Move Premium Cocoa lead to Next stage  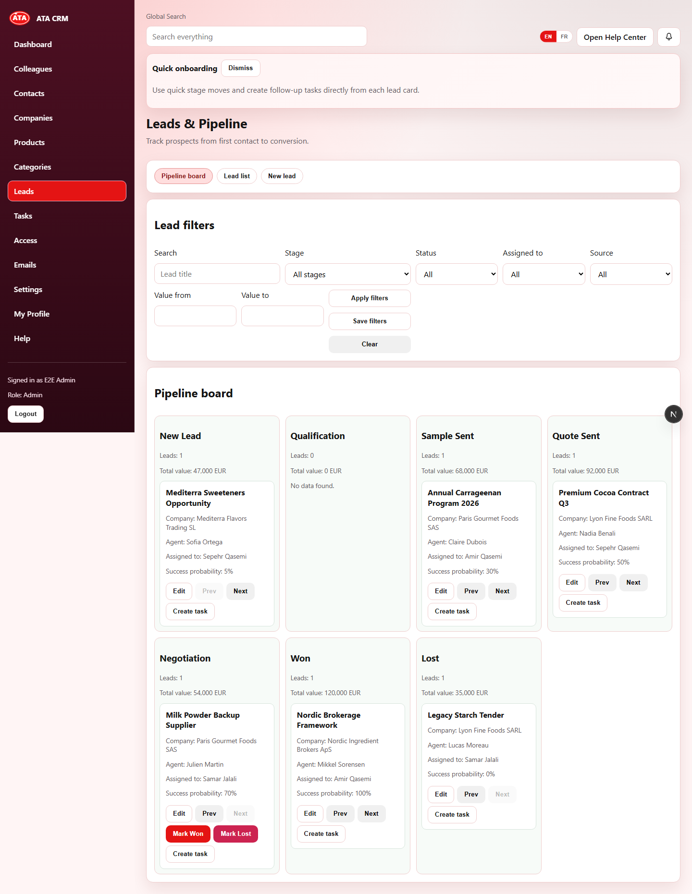pyautogui.click(x=633, y=583)
